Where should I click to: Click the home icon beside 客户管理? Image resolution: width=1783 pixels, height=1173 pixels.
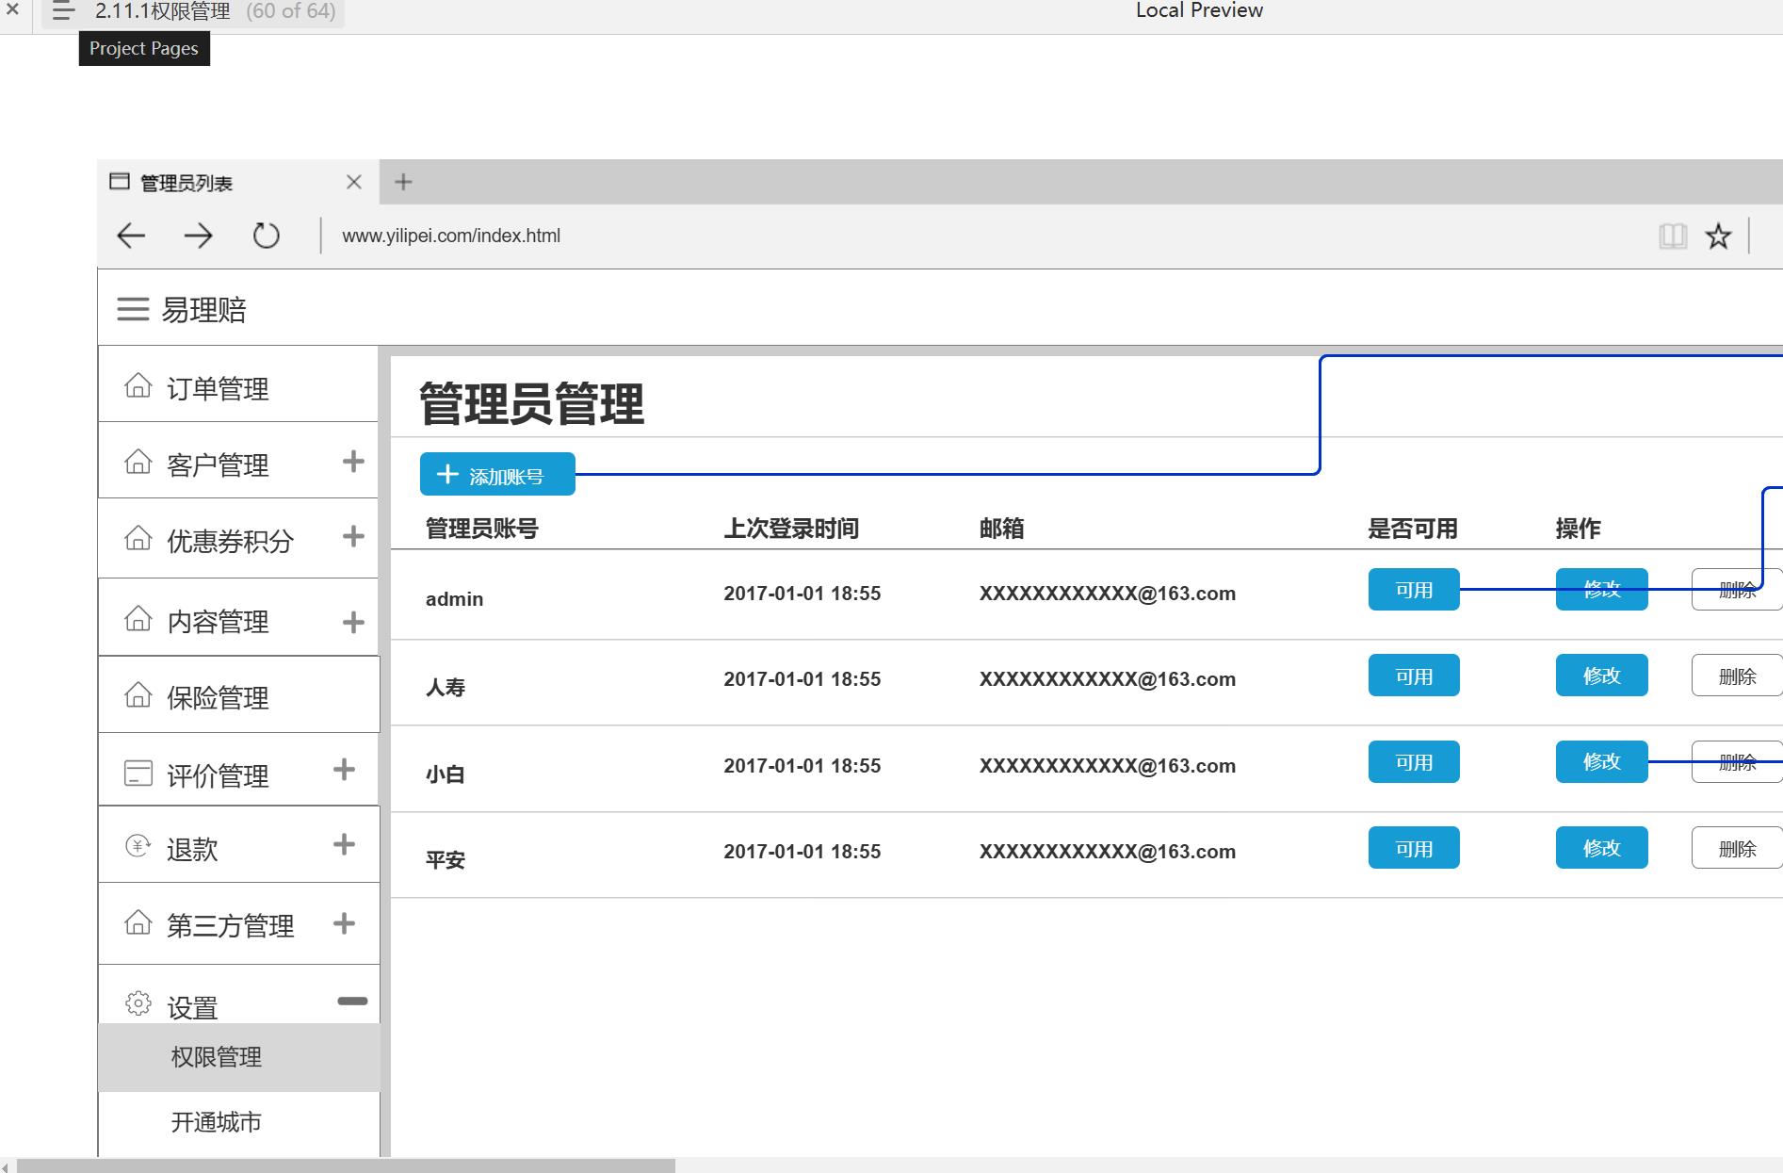point(138,462)
